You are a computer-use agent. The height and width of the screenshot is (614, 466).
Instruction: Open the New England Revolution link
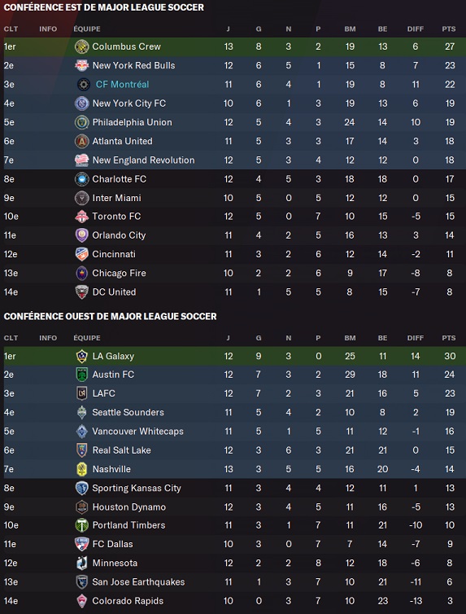pyautogui.click(x=143, y=160)
